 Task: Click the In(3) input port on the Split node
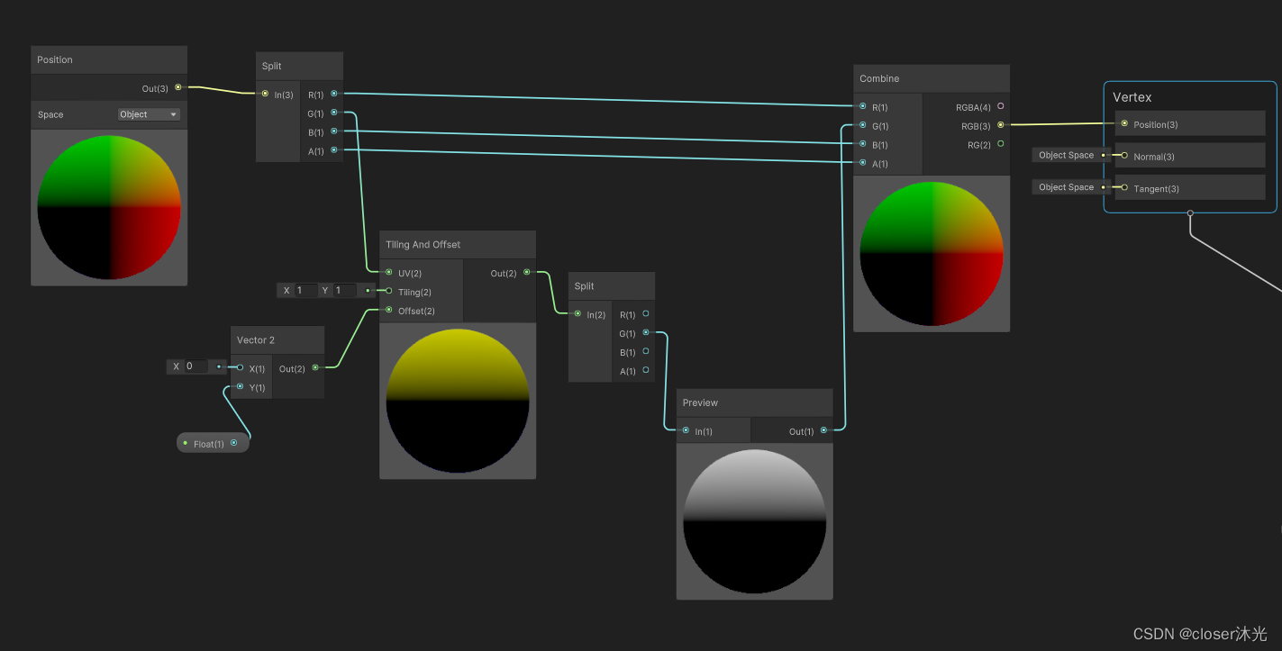pyautogui.click(x=265, y=93)
